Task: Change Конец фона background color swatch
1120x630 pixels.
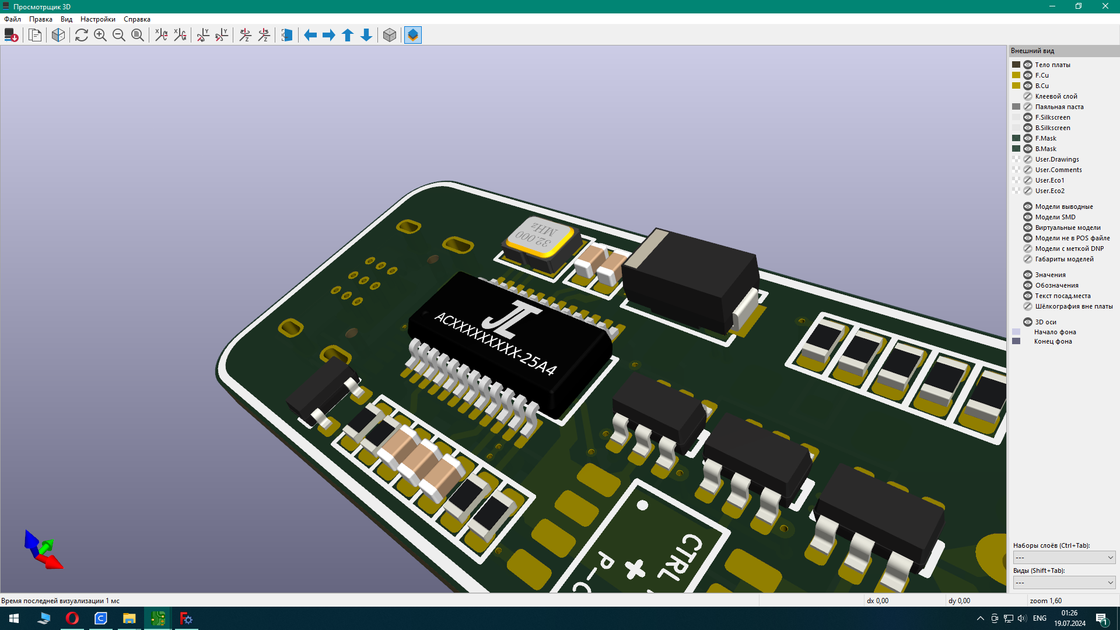Action: click(1016, 341)
